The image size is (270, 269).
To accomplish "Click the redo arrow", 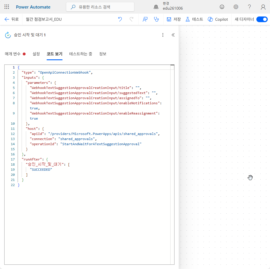I will point(132,19).
